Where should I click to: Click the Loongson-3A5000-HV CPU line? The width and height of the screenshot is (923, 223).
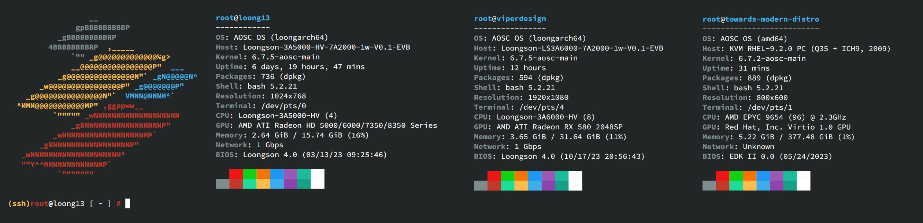click(276, 116)
